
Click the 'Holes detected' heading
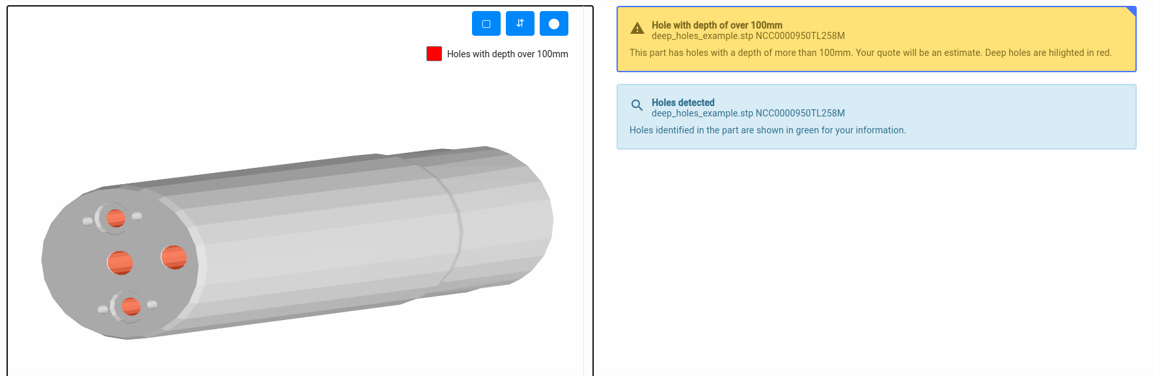click(x=683, y=103)
